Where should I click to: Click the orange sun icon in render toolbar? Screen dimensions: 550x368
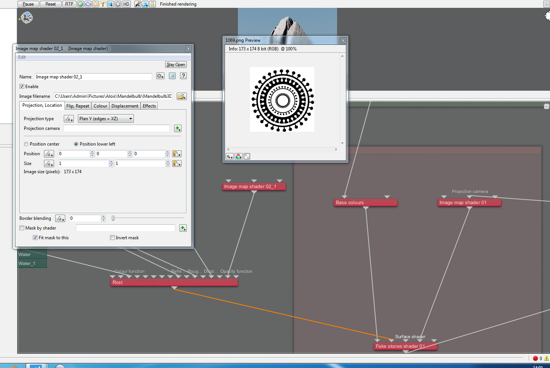(95, 4)
